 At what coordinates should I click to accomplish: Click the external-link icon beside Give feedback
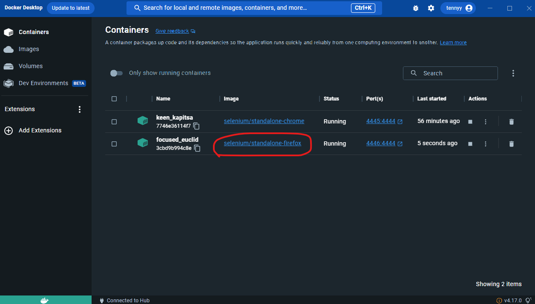tap(193, 32)
